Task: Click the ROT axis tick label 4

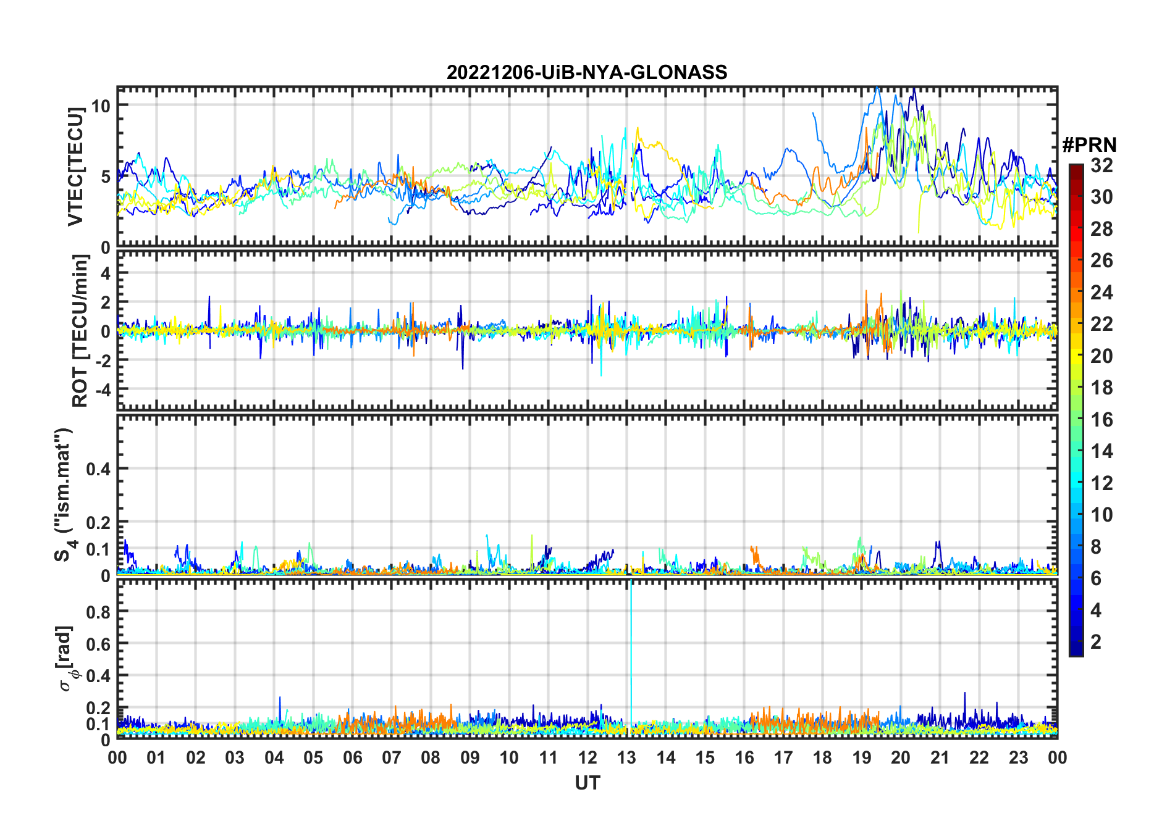Action: point(106,273)
